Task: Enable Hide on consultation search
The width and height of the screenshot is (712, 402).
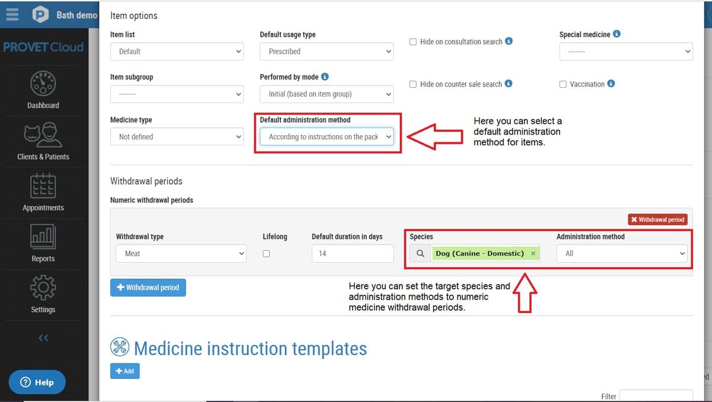Action: pyautogui.click(x=412, y=42)
